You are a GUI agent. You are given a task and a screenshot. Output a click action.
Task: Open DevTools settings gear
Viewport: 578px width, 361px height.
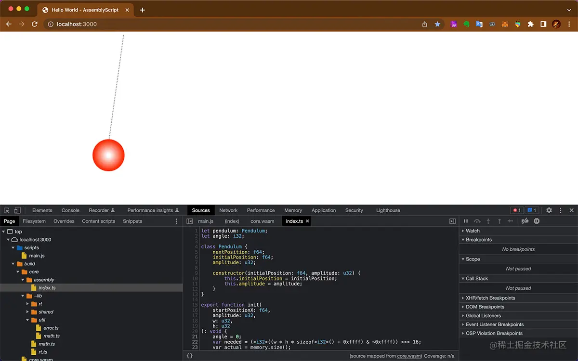tap(549, 210)
